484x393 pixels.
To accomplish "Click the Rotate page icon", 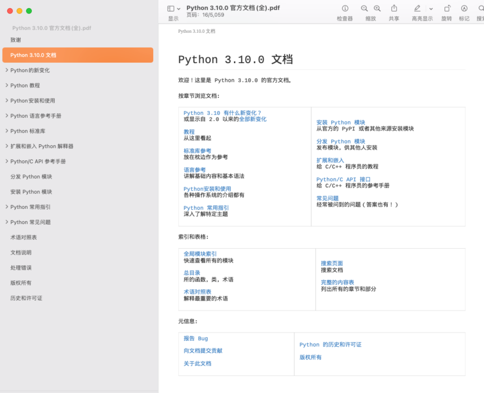I will 447,9.
